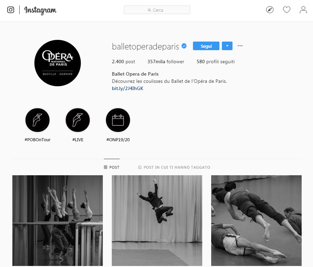Open the profile person icon
Image resolution: width=313 pixels, height=267 pixels.
(x=303, y=10)
